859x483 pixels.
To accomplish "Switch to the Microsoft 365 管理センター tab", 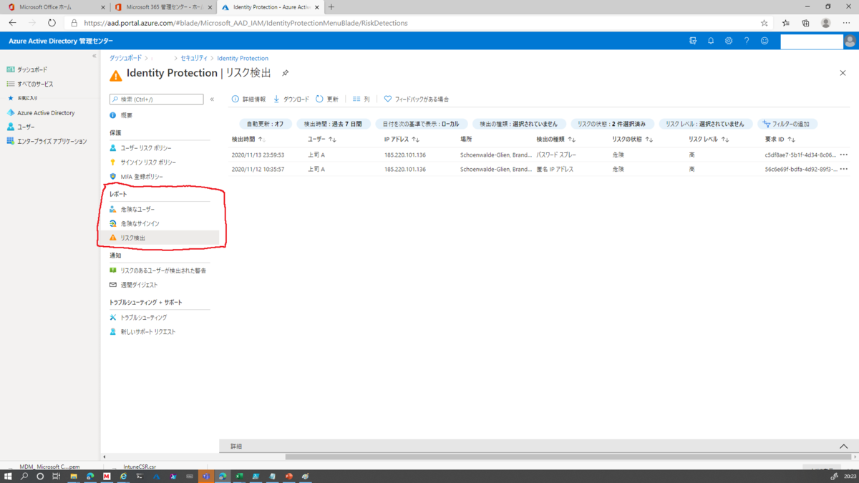I will pos(162,7).
